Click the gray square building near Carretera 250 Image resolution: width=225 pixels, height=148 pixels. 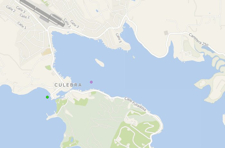(x=166, y=33)
